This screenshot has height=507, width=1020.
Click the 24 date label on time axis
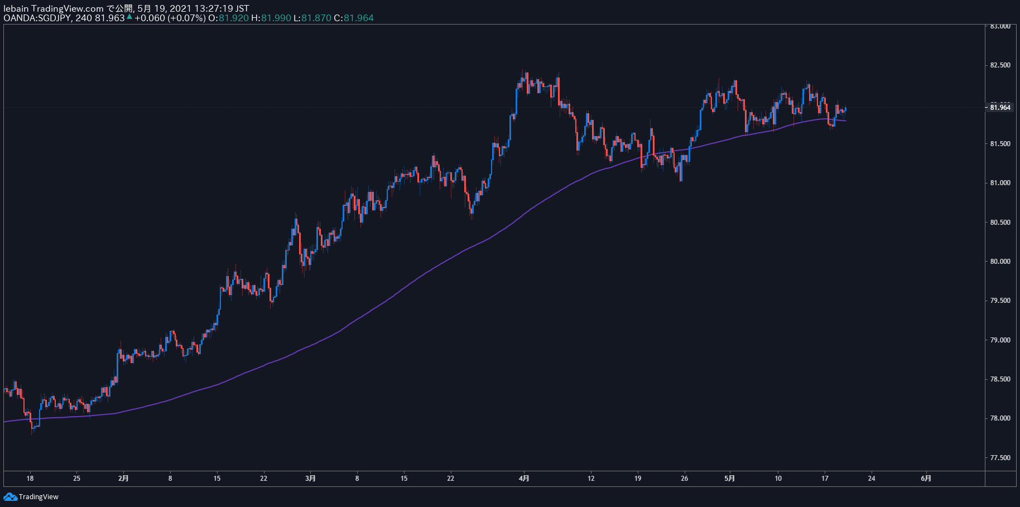(872, 478)
